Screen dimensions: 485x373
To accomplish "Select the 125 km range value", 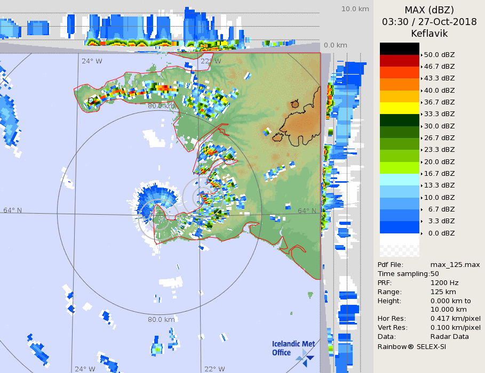I will [x=442, y=292].
